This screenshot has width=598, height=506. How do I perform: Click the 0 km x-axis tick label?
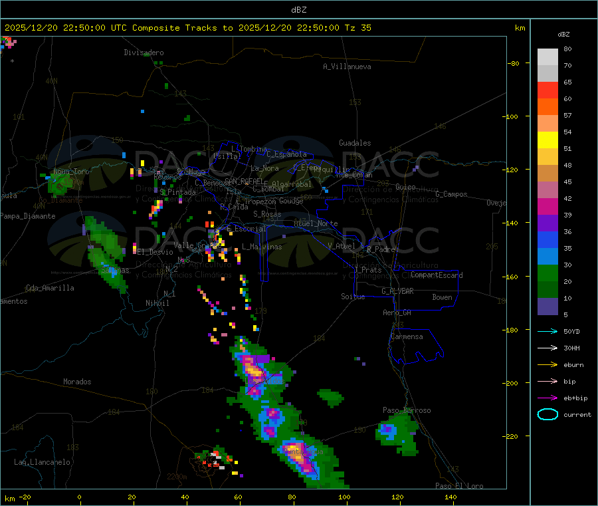[x=79, y=497]
